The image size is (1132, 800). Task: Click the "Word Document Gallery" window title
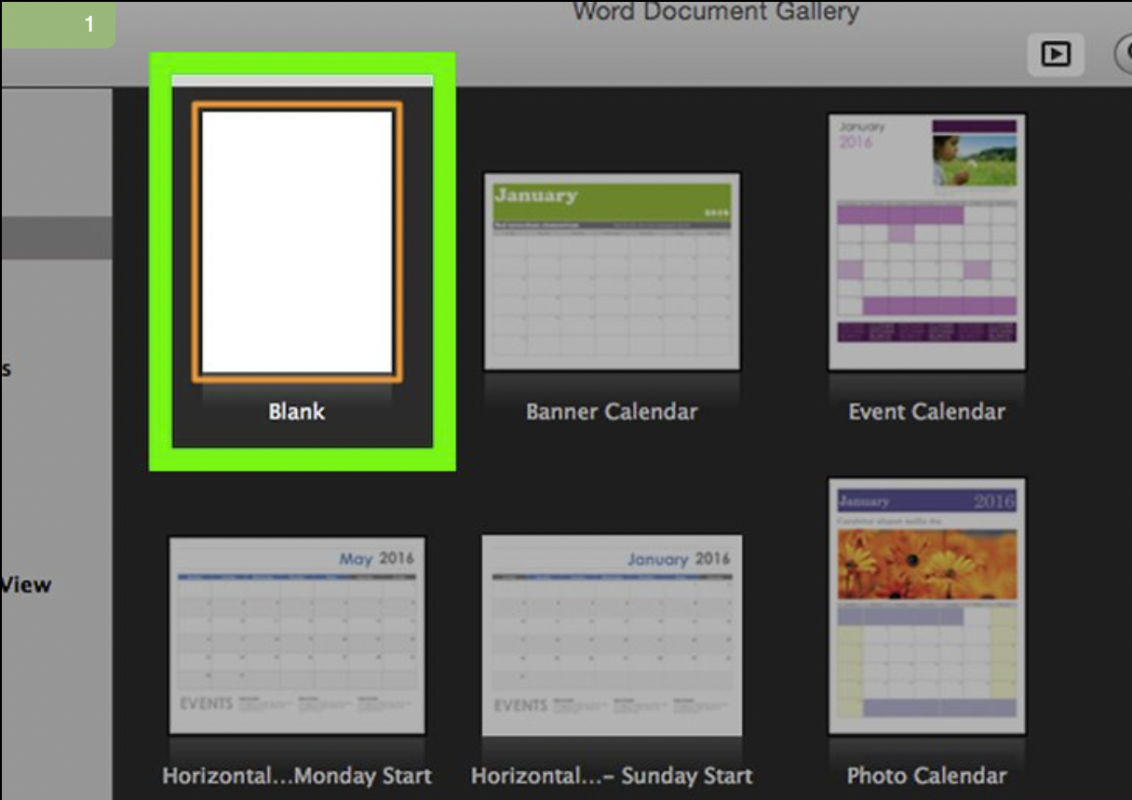tap(715, 12)
